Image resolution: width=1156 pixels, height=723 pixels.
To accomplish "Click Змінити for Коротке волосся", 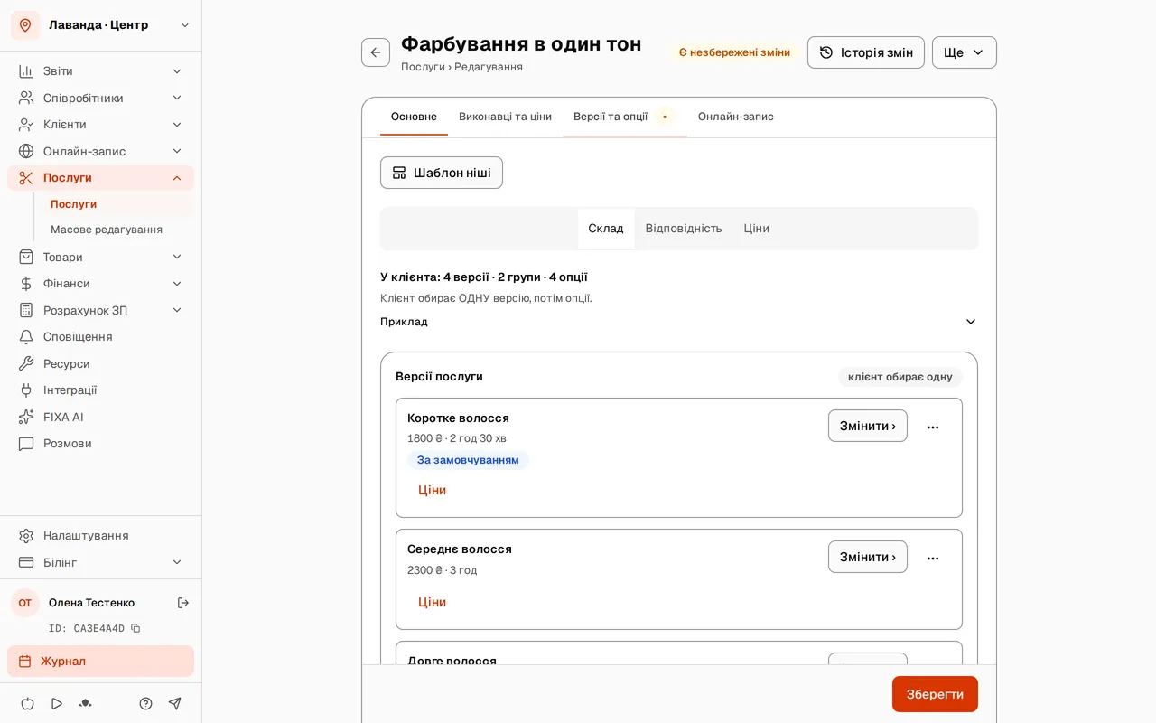I will click(x=868, y=426).
